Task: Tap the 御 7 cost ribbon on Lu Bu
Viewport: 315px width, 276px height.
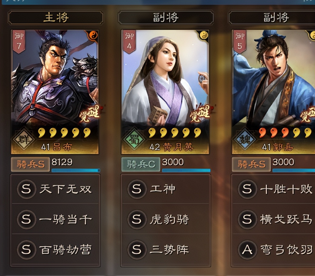Action: 19,42
